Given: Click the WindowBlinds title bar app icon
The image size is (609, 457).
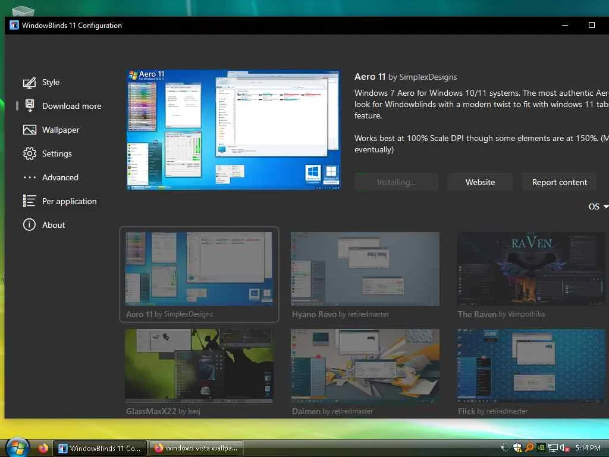Looking at the screenshot, I should pyautogui.click(x=14, y=25).
